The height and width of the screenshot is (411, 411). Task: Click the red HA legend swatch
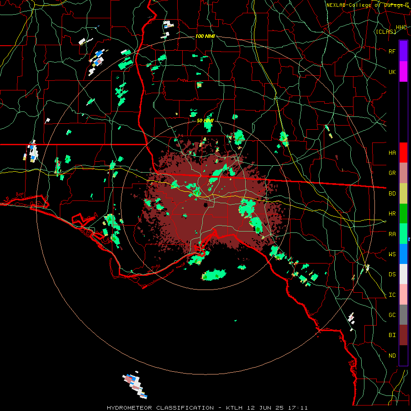click(x=403, y=153)
